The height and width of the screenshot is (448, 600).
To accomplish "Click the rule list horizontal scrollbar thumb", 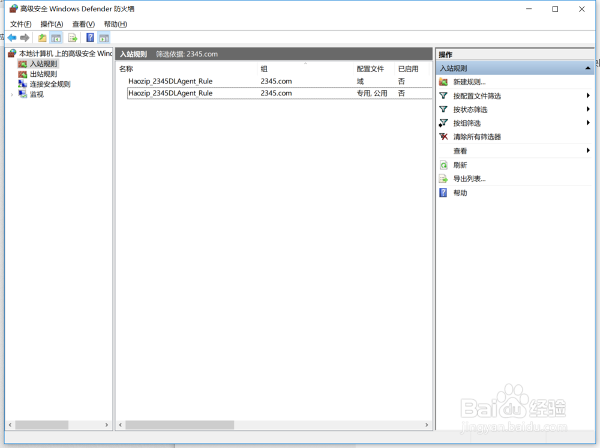I will (180, 425).
